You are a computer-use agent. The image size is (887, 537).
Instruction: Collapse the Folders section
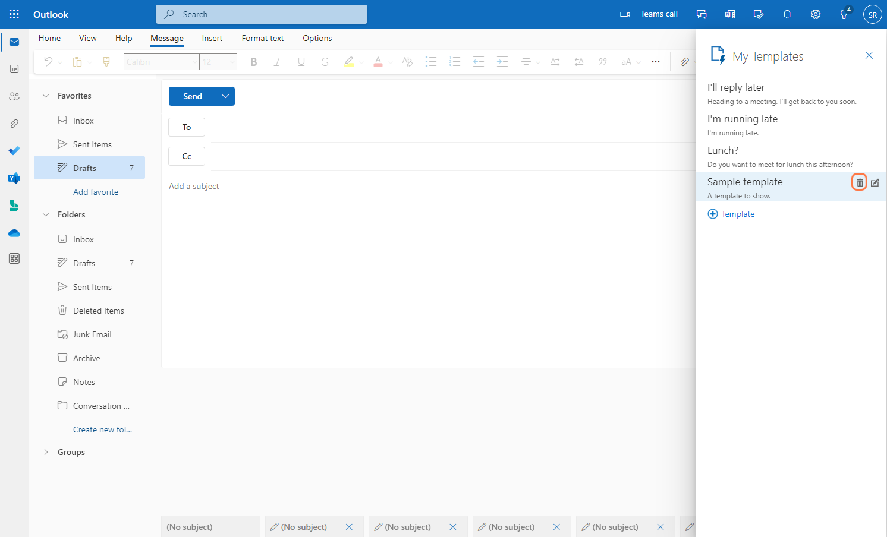pyautogui.click(x=46, y=214)
